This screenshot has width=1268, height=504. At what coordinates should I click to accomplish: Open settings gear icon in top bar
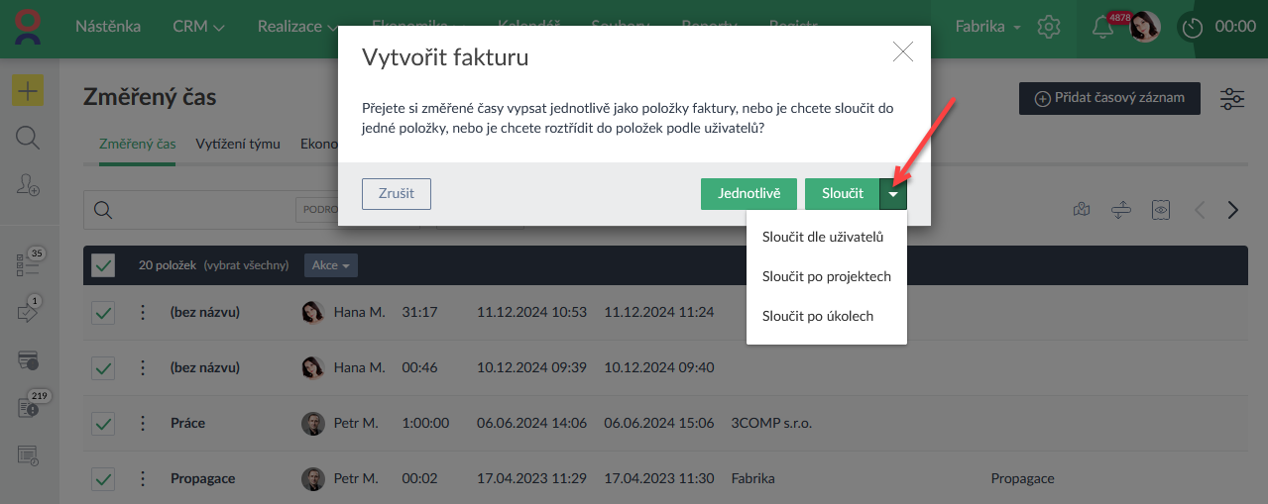[1049, 27]
